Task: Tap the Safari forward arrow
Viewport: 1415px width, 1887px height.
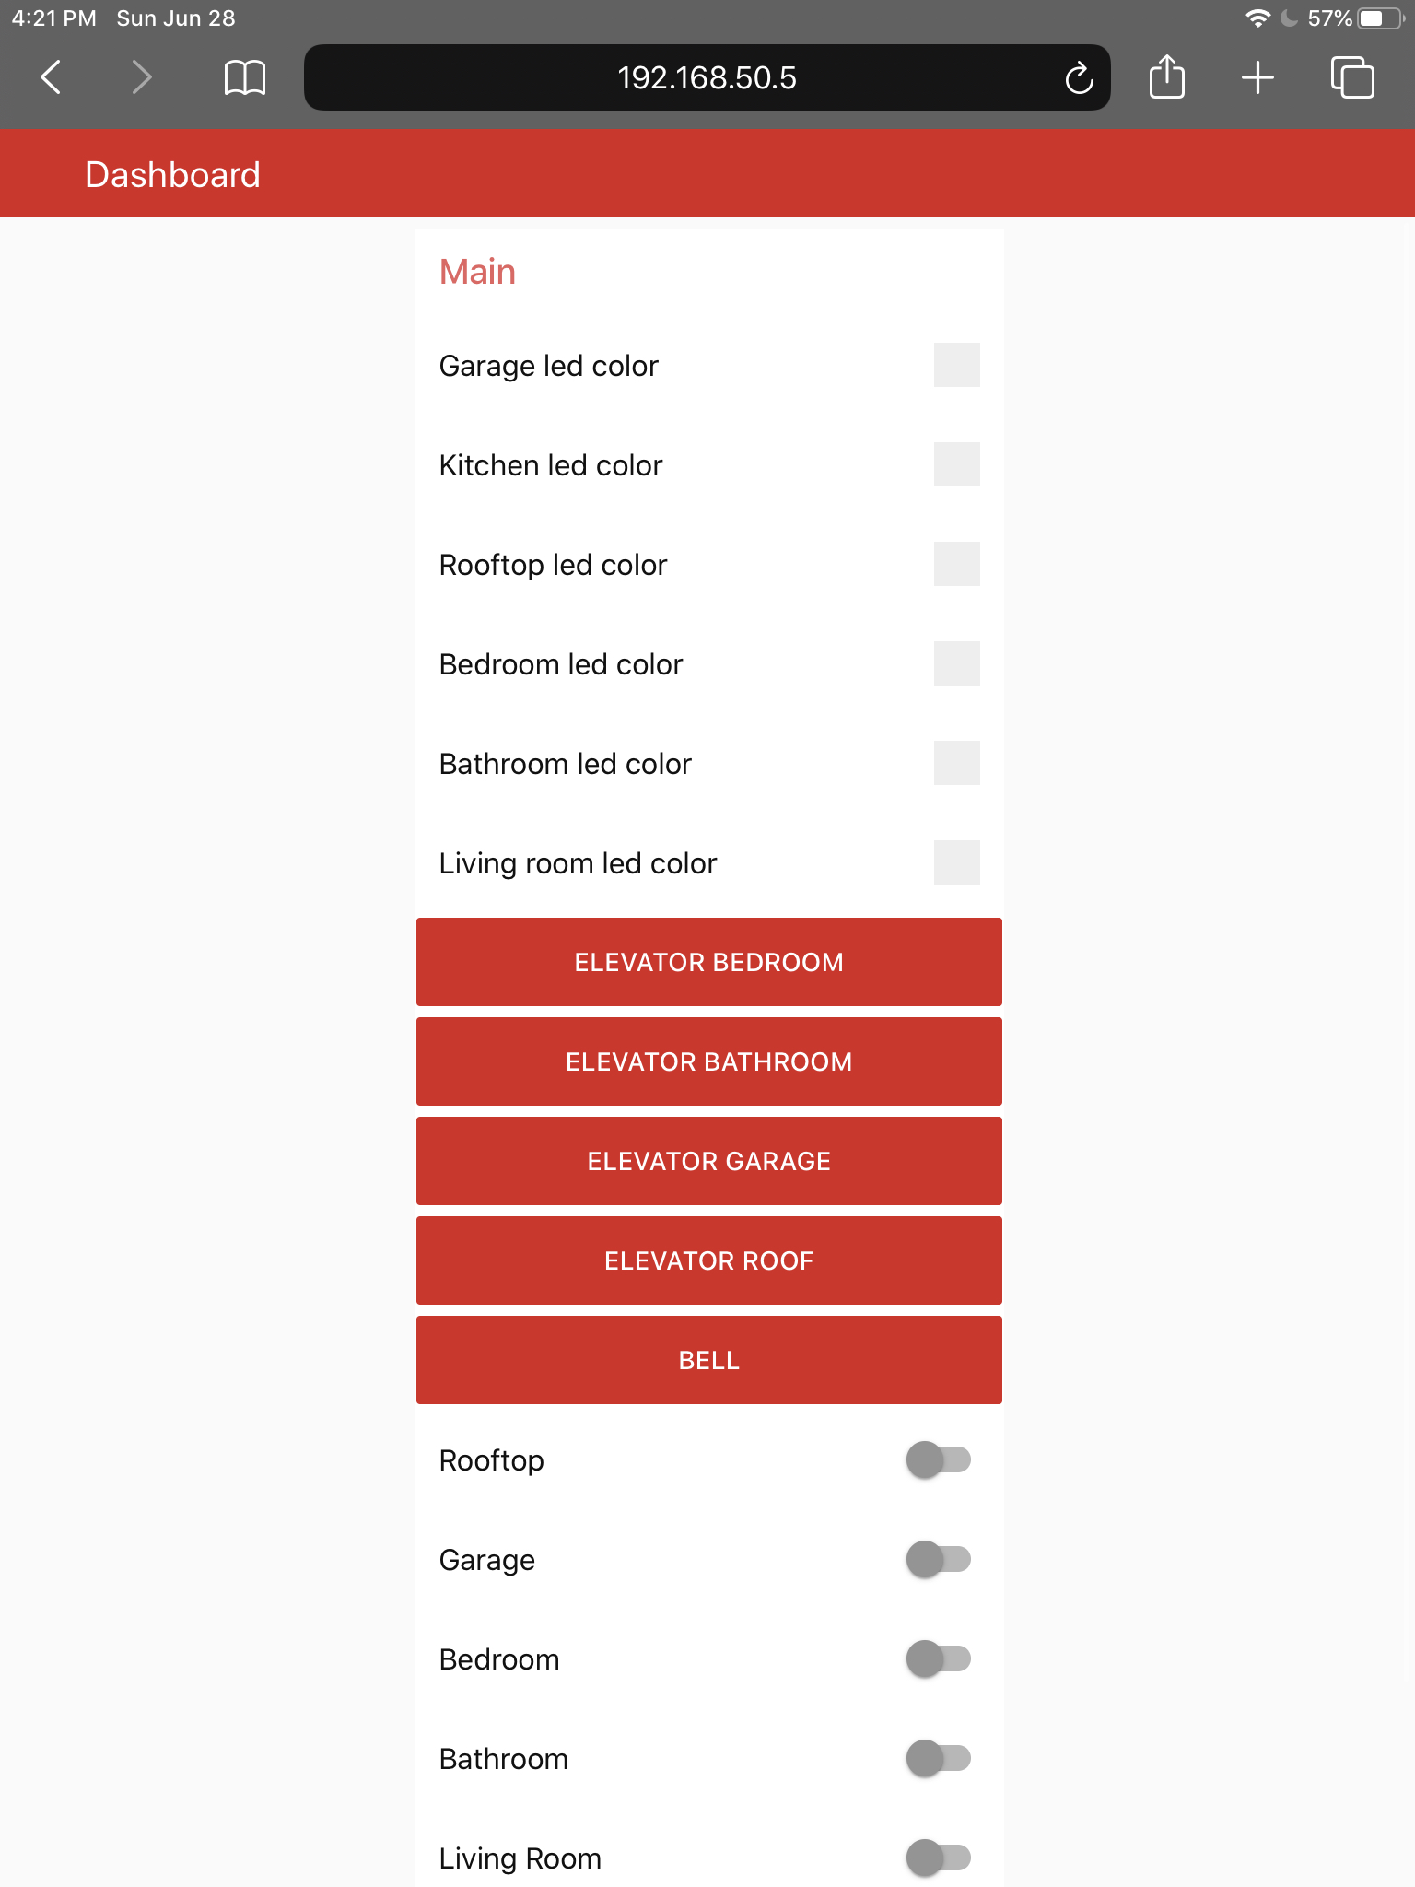Action: pos(141,77)
